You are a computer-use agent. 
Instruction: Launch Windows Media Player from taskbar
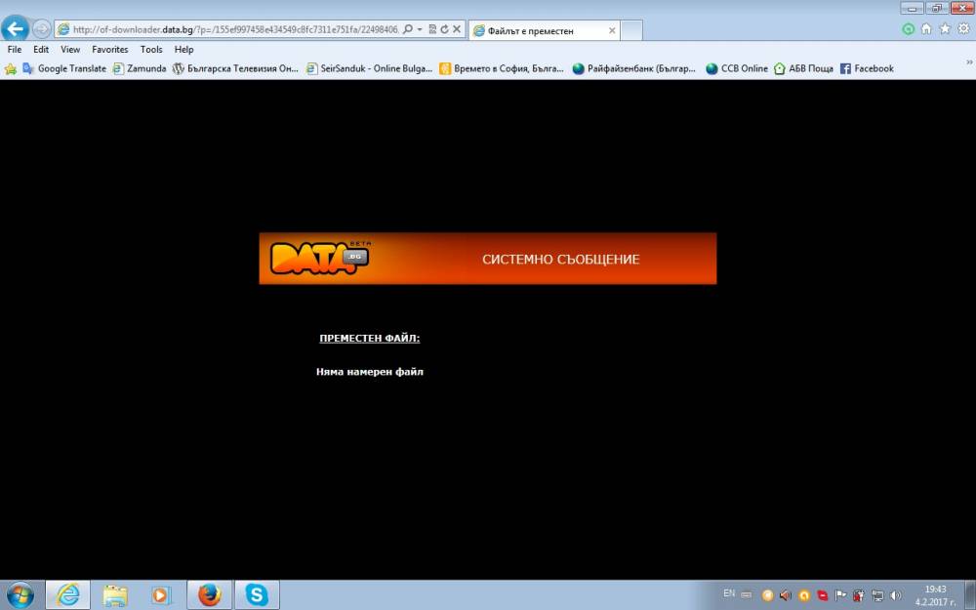[x=161, y=595]
